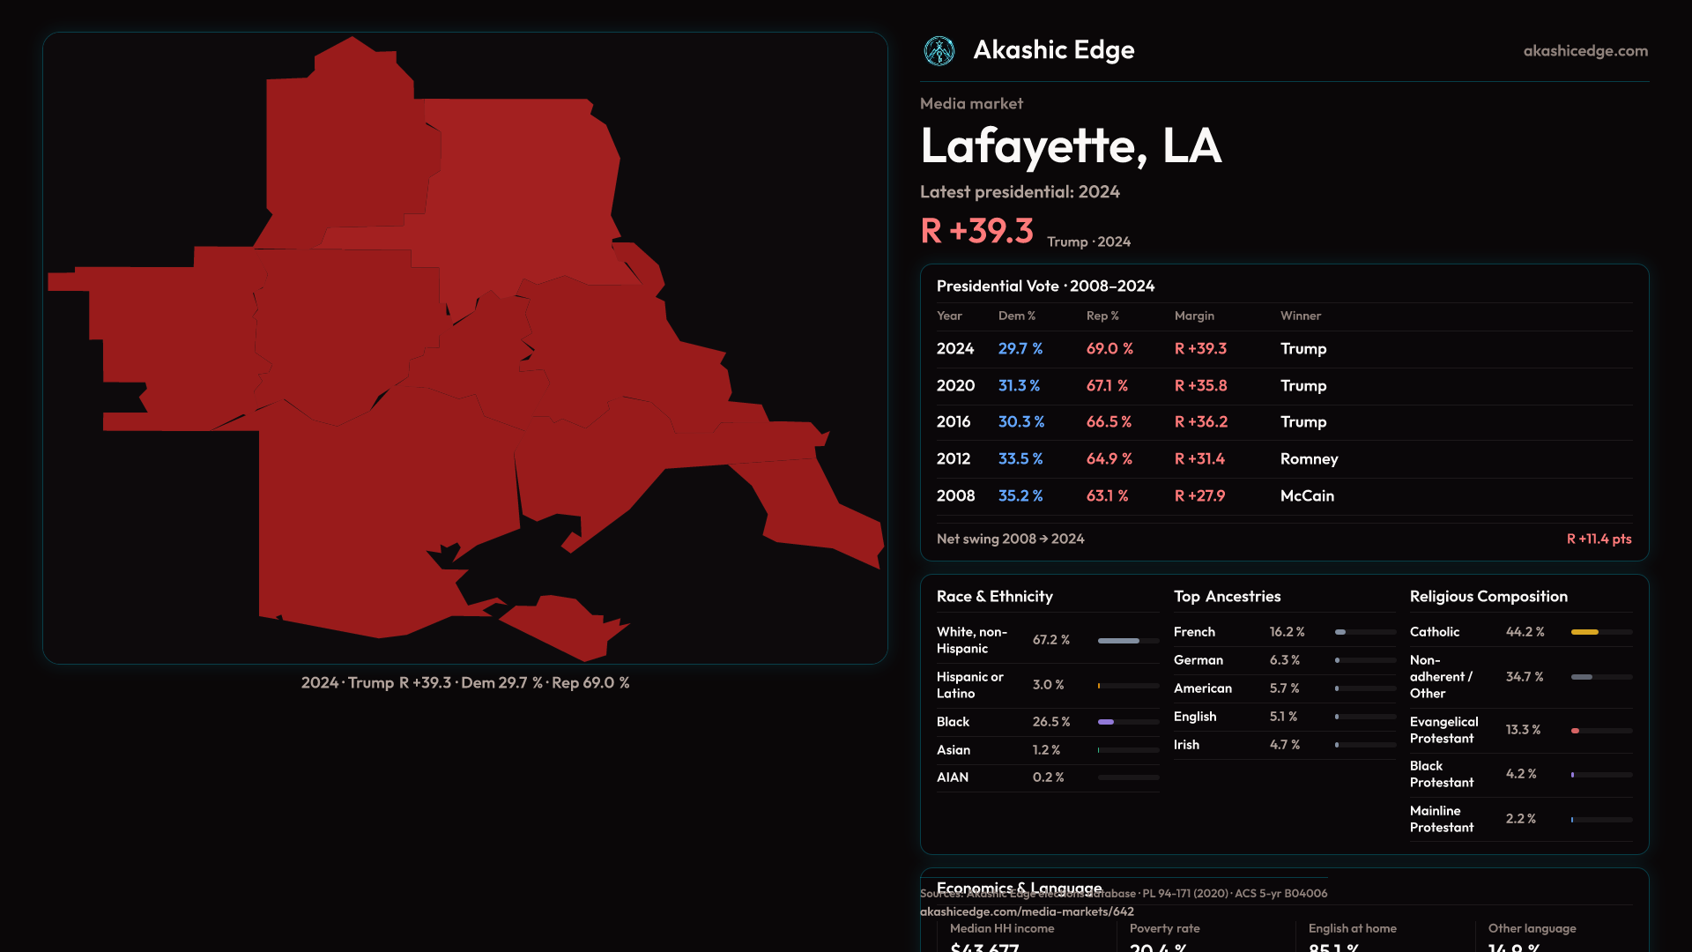Select the 2024 presidential vote row
Viewport: 1692px width, 952px height.
pyautogui.click(x=1283, y=349)
